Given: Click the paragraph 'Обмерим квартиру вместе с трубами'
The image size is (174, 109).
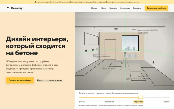Looking at the screenshot, I should pos(32,67).
